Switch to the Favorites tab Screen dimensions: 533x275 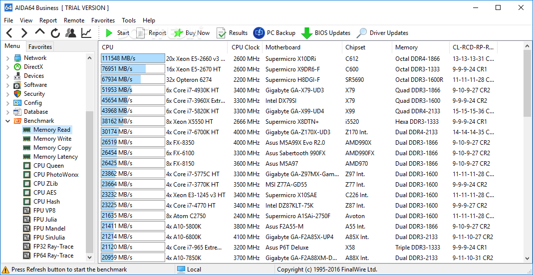[x=40, y=47]
